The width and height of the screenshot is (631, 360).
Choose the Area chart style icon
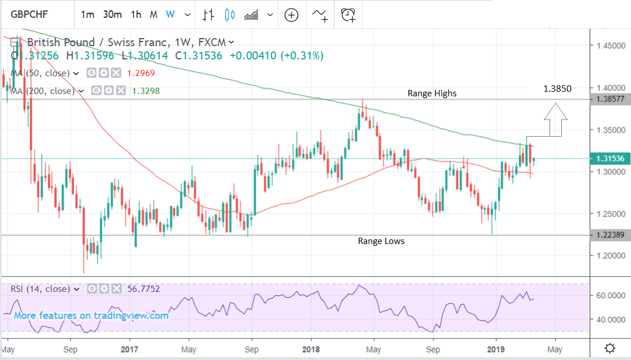click(251, 15)
